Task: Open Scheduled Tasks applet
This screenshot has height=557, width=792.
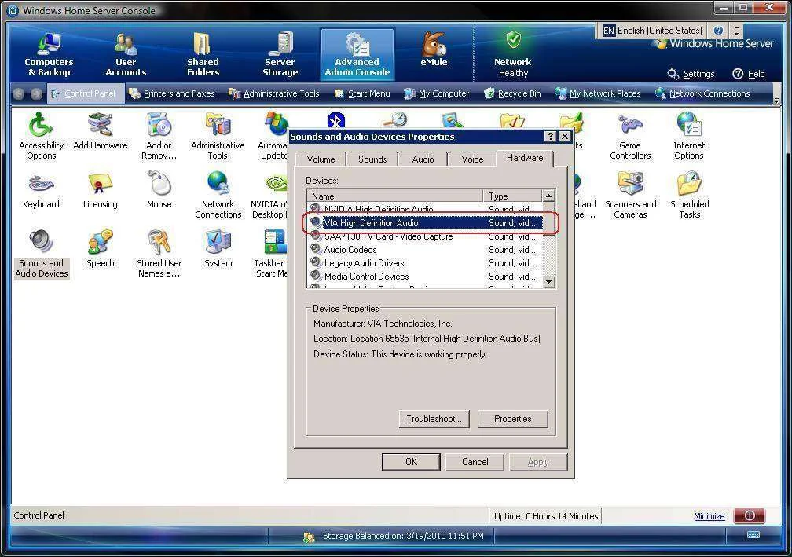Action: click(690, 196)
